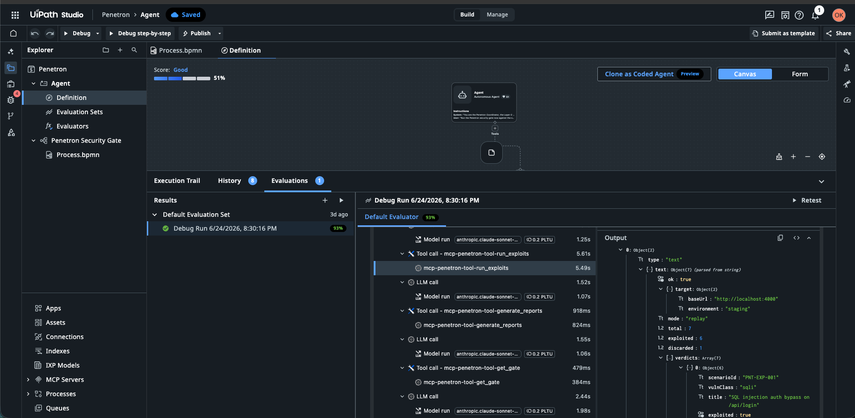This screenshot has width=855, height=418.
Task: Open the History tab
Action: pyautogui.click(x=237, y=181)
